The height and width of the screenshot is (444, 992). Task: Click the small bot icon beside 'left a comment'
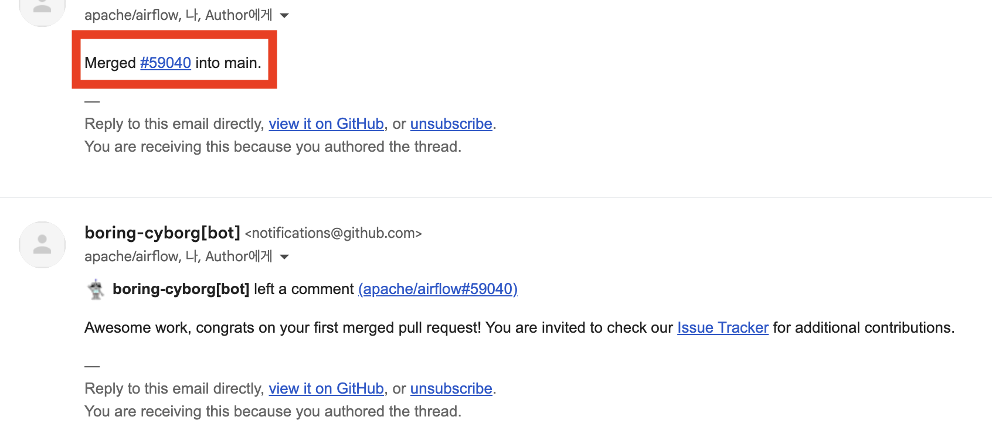coord(96,289)
